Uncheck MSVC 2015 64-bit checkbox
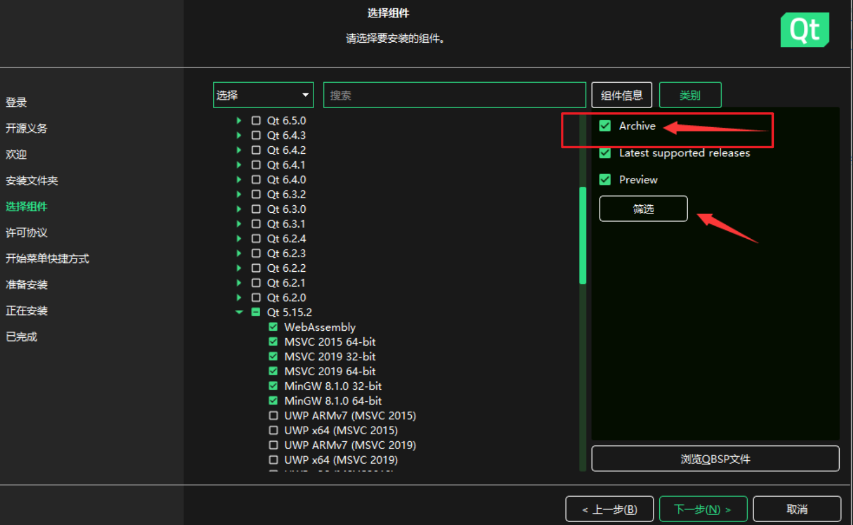 click(274, 342)
